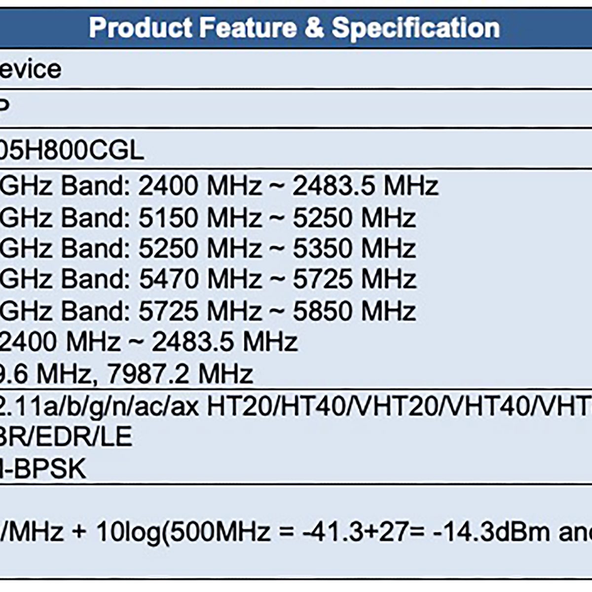Select the partially visible 'evice' row

pos(31,69)
